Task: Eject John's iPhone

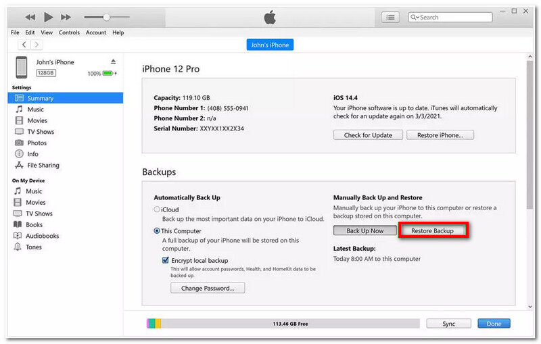Action: click(113, 62)
